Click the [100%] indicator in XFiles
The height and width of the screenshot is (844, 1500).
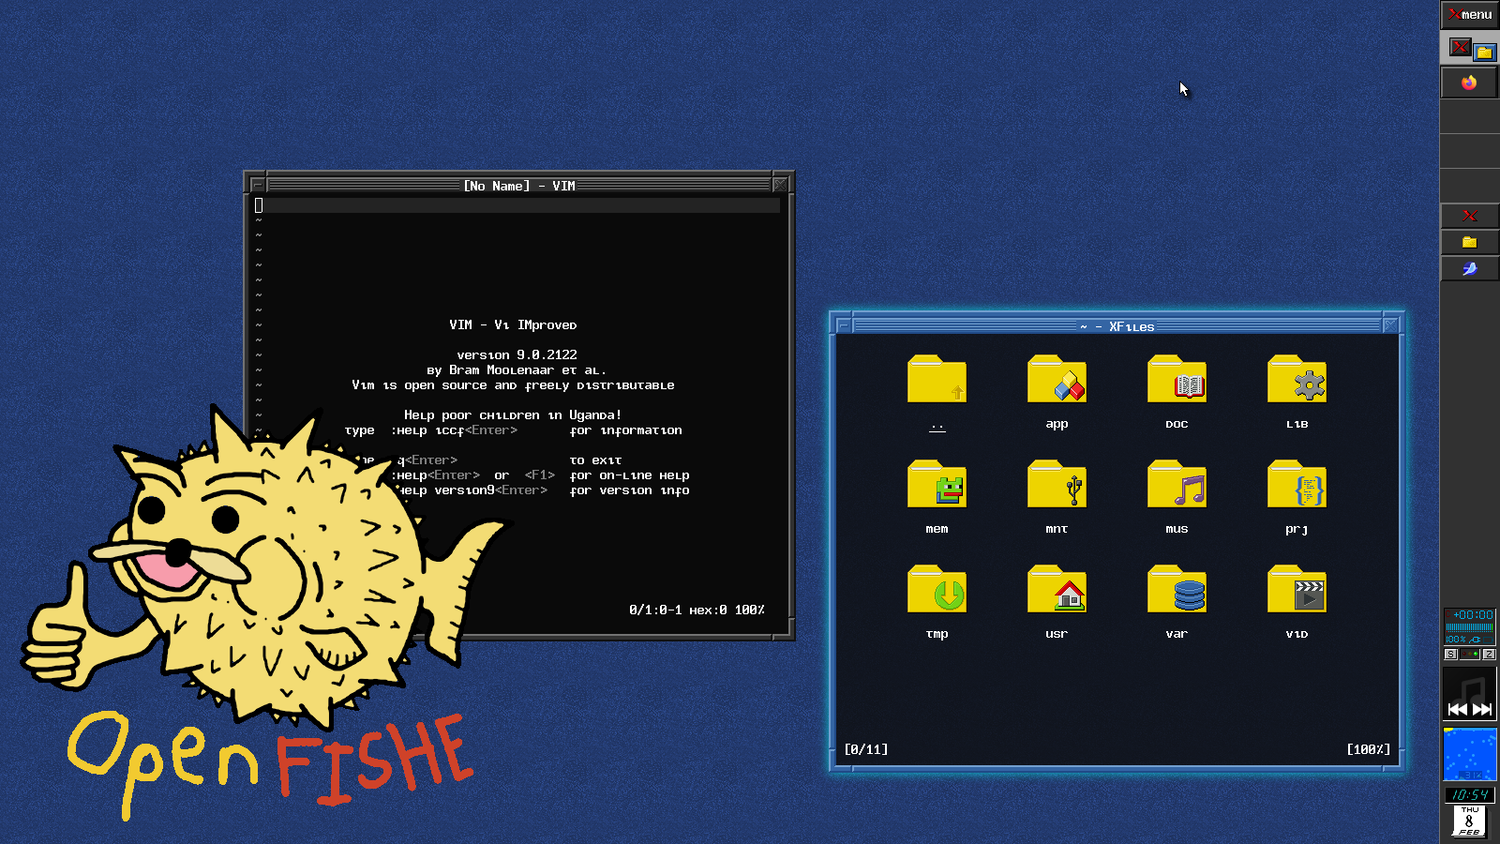coord(1369,749)
